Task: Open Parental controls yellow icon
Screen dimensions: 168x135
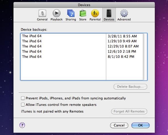Action: 95,13
